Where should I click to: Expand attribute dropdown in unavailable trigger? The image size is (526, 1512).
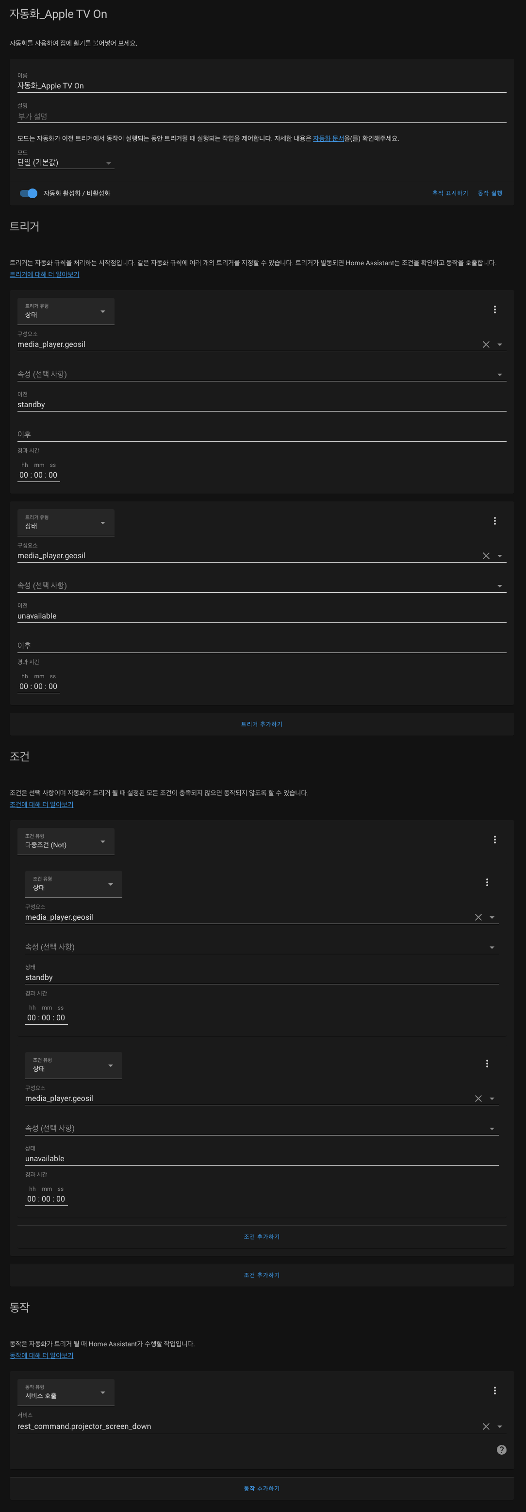point(500,586)
